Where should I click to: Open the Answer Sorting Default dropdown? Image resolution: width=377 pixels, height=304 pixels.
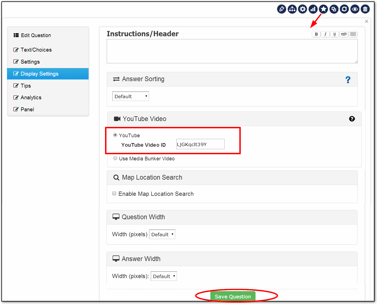[130, 96]
